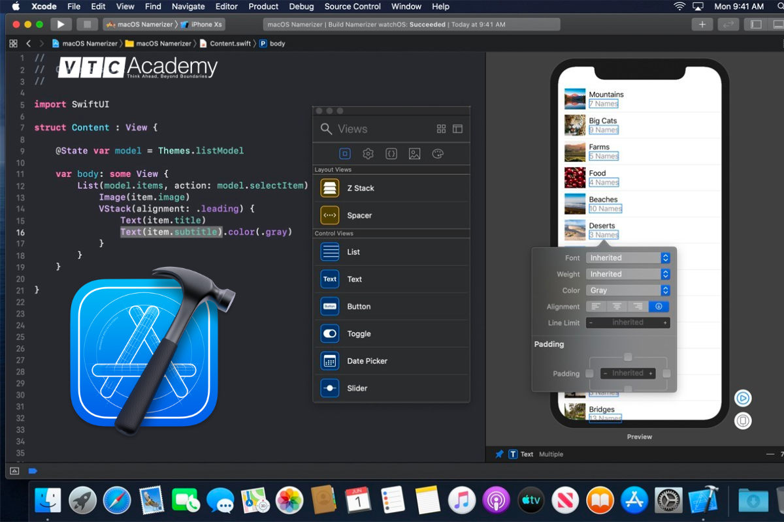Open the Color library (palette icon)
The height and width of the screenshot is (522, 784).
[x=438, y=153]
